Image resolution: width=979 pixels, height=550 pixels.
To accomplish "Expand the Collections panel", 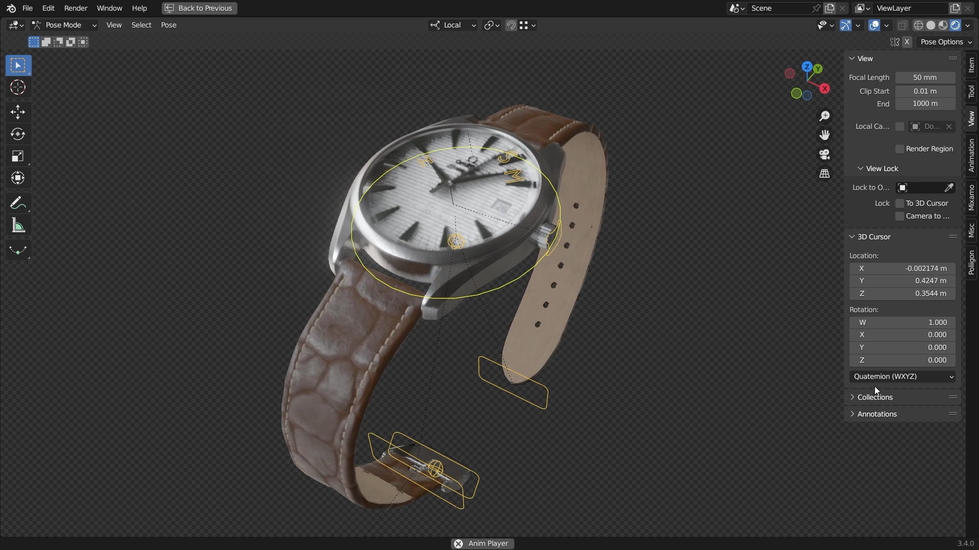I will coord(874,397).
